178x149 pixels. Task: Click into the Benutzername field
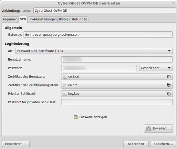117,59
